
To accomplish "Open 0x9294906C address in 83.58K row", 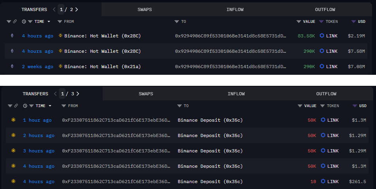I will click(x=230, y=36).
